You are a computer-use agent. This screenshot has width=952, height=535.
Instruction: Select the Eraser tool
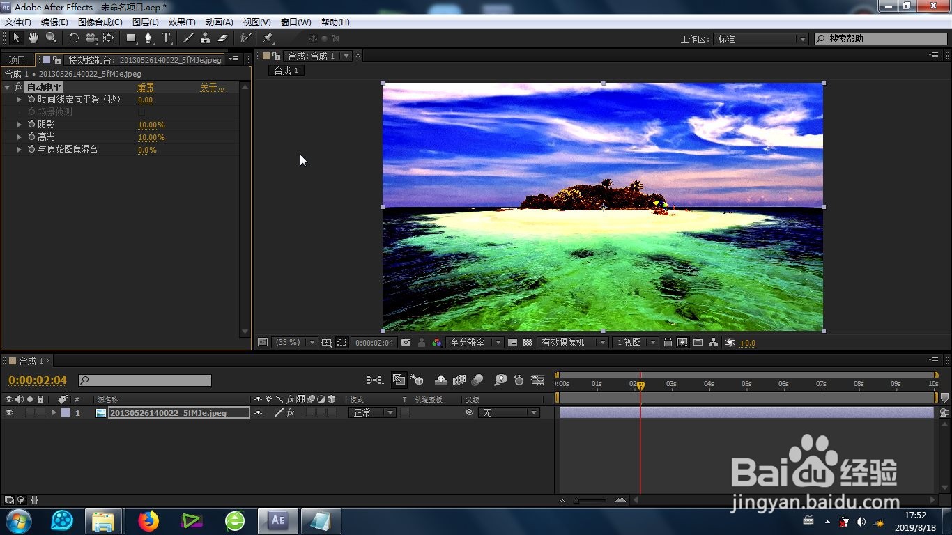click(223, 38)
